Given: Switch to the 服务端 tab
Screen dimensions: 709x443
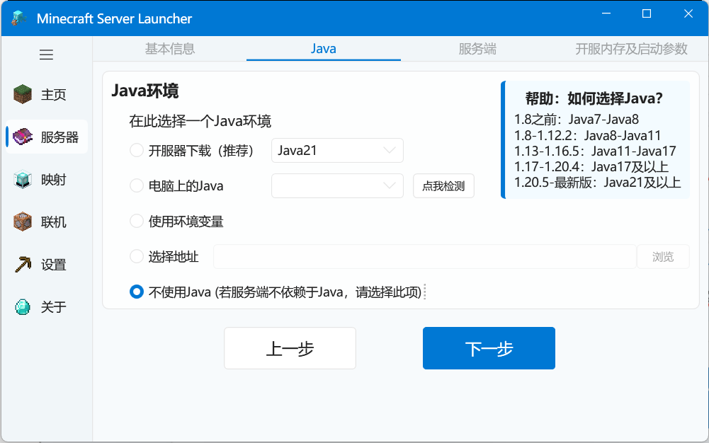Looking at the screenshot, I should 477,49.
